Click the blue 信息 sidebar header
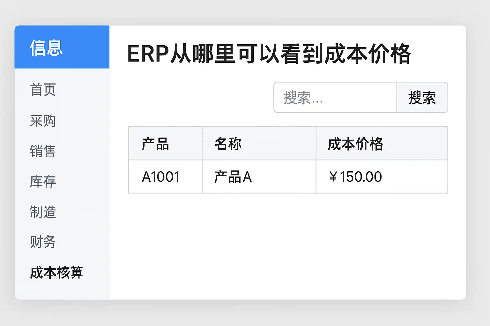 coord(62,47)
